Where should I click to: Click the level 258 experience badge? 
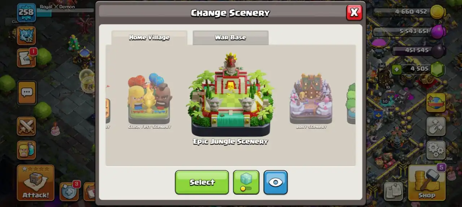(26, 12)
